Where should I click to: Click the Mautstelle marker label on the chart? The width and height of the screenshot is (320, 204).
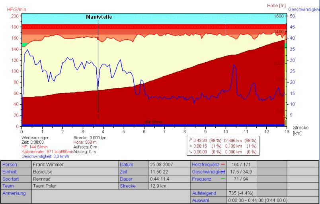coord(99,17)
